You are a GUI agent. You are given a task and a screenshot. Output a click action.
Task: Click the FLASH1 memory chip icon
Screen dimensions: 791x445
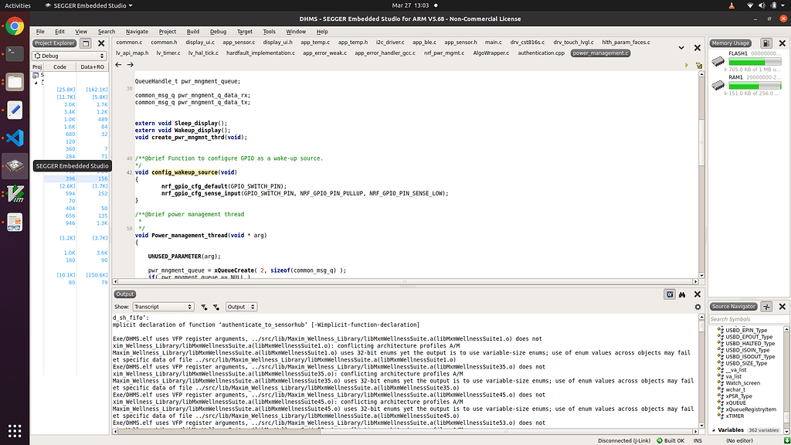[x=718, y=61]
